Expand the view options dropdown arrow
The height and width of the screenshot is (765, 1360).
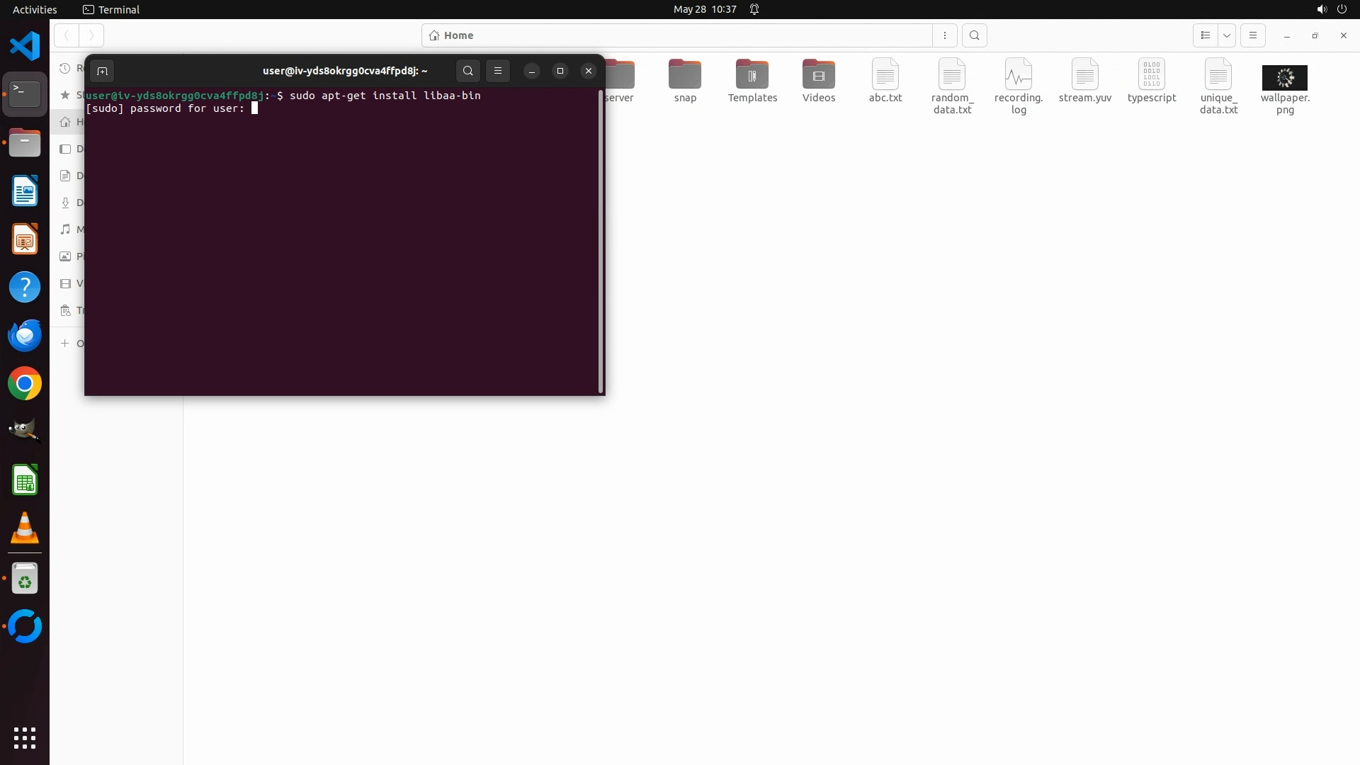(x=1227, y=35)
